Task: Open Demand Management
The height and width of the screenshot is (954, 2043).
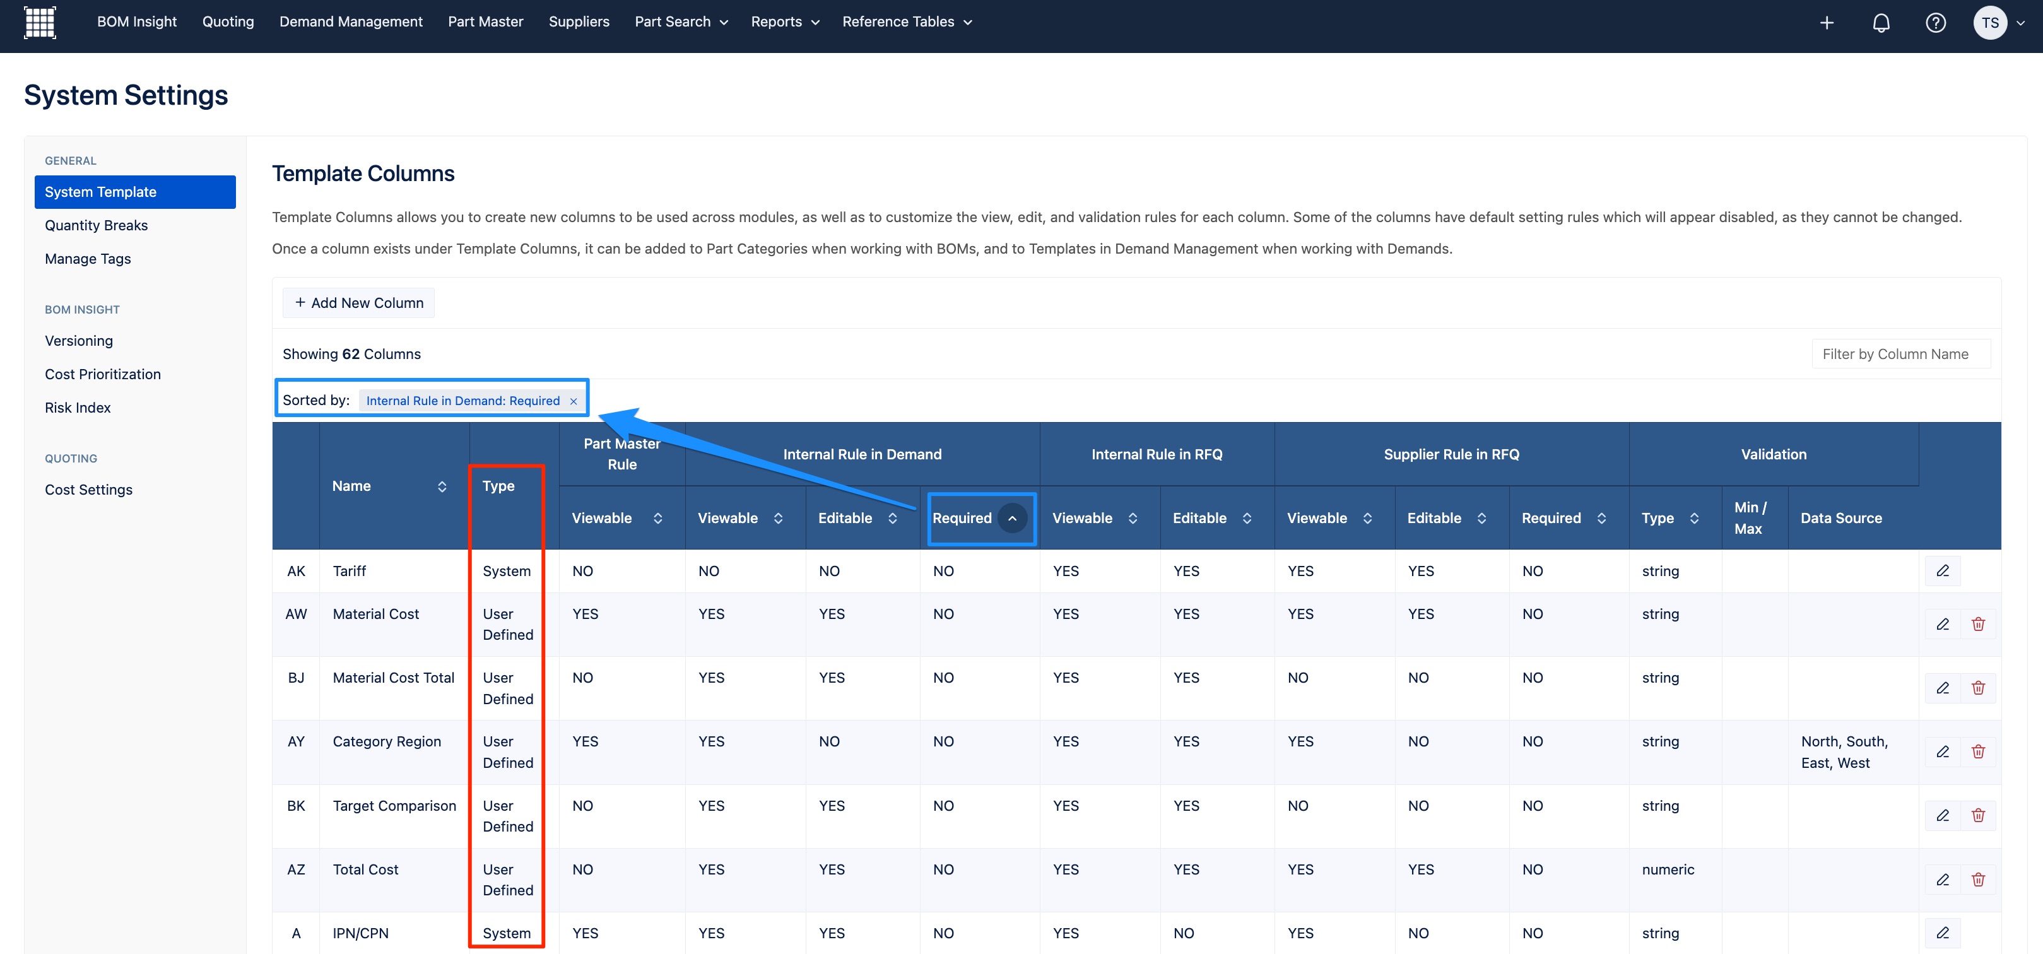Action: pos(351,22)
